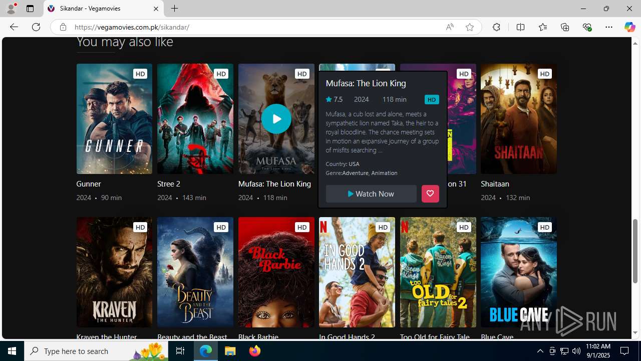Open the Gunner movie poster
This screenshot has height=361, width=641.
click(114, 119)
